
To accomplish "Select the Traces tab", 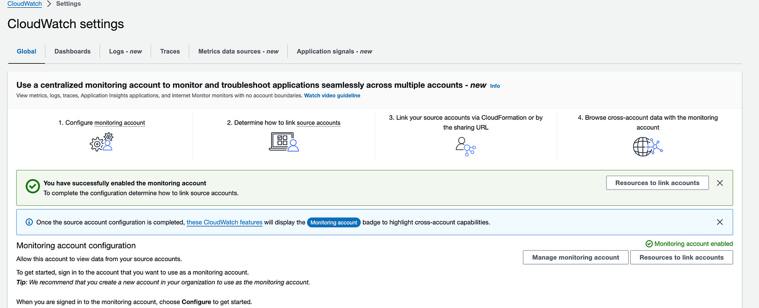I will (170, 52).
